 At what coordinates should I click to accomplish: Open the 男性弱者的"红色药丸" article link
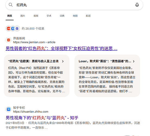tap(61, 48)
